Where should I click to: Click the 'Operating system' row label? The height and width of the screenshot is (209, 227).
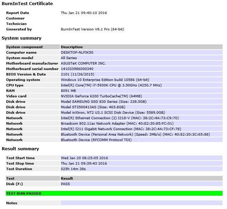pos(23,80)
